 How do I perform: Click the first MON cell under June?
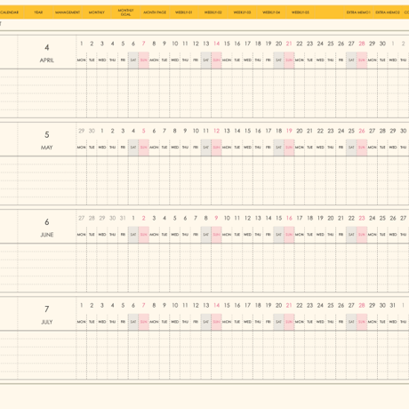(82, 235)
